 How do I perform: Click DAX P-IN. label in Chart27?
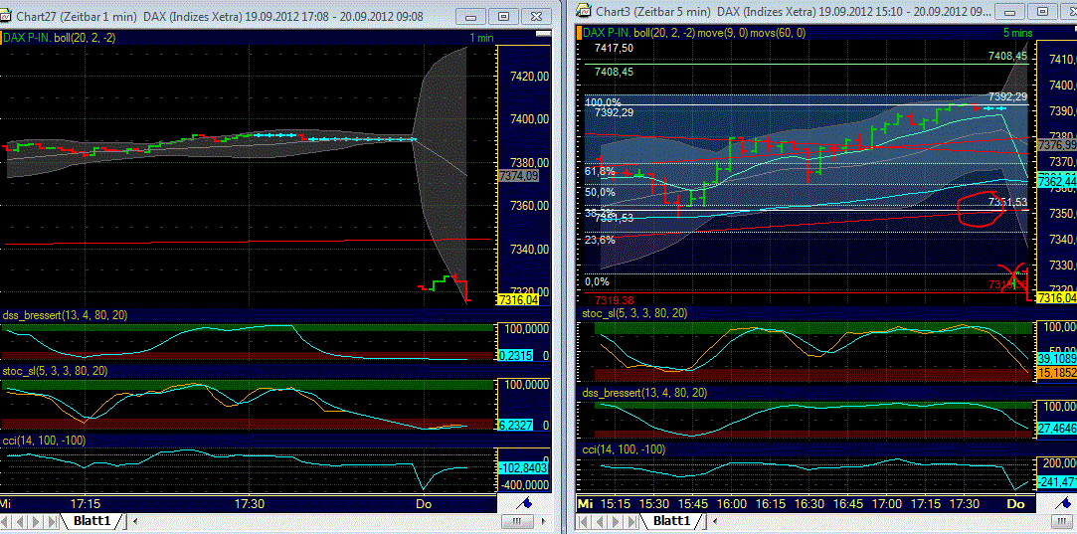[x=26, y=38]
